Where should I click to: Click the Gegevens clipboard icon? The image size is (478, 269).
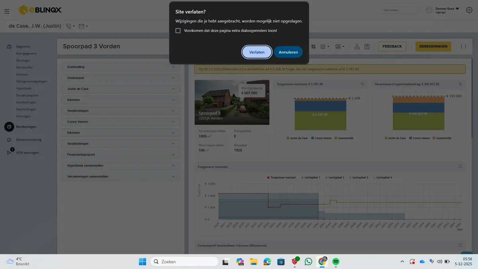pyautogui.click(x=9, y=47)
